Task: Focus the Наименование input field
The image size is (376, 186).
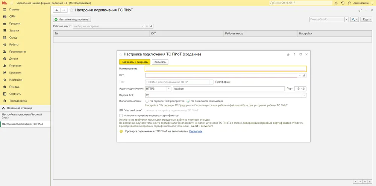Action: pos(226,69)
